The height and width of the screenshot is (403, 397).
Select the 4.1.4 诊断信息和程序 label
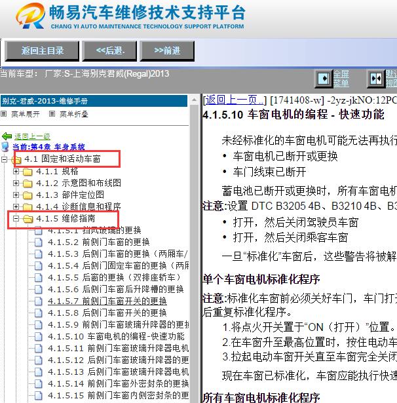pyautogui.click(x=79, y=207)
